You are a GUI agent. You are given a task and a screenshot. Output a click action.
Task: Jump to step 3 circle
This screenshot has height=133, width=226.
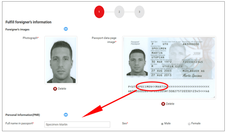click(139, 12)
